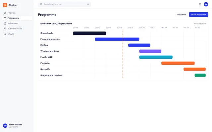
Task: Focus the Search or jump to field
Action: tap(64, 4)
